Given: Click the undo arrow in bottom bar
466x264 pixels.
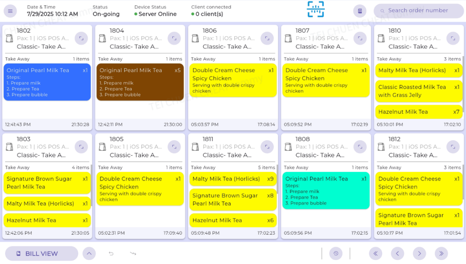Looking at the screenshot, I should (x=111, y=253).
